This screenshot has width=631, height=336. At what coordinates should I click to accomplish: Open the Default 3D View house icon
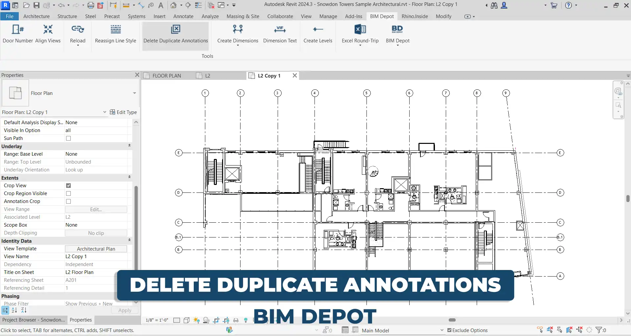coord(173,5)
